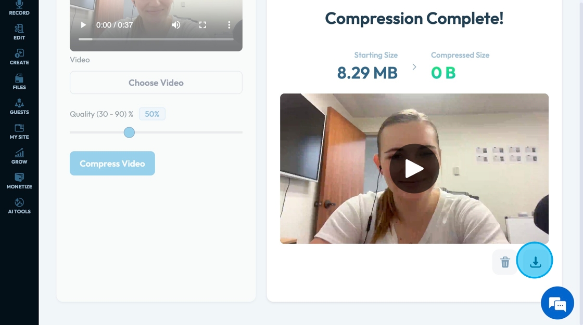This screenshot has width=583, height=325.
Task: Click the quality slider handle
Action: (x=129, y=132)
